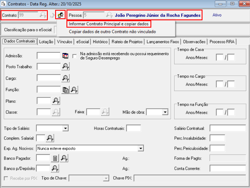Click Complem. Salarial lookup icon
The width and height of the screenshot is (250, 188).
tap(50, 138)
